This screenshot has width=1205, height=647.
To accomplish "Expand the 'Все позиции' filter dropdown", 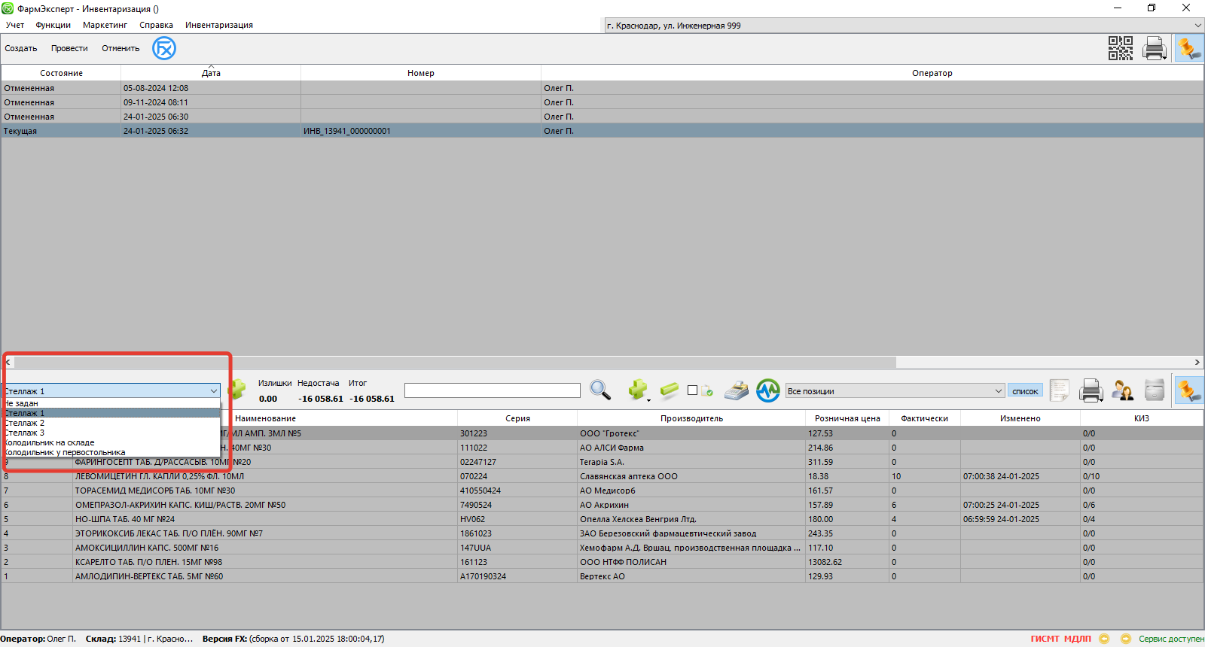I will point(998,391).
